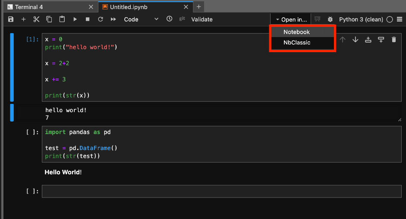Image resolution: width=406 pixels, height=219 pixels.
Task: Click the notebook icon on Untitled.ipynb tab
Action: point(105,7)
